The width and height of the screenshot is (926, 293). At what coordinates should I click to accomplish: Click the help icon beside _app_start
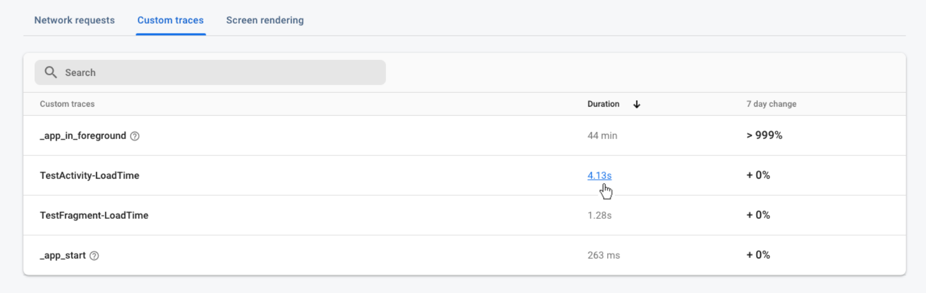coord(94,256)
